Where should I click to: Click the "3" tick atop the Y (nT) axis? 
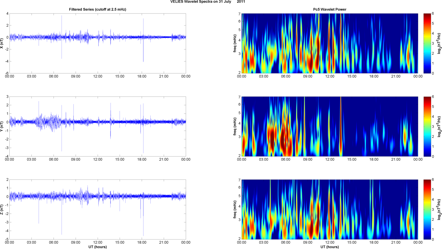pyautogui.click(x=7, y=97)
